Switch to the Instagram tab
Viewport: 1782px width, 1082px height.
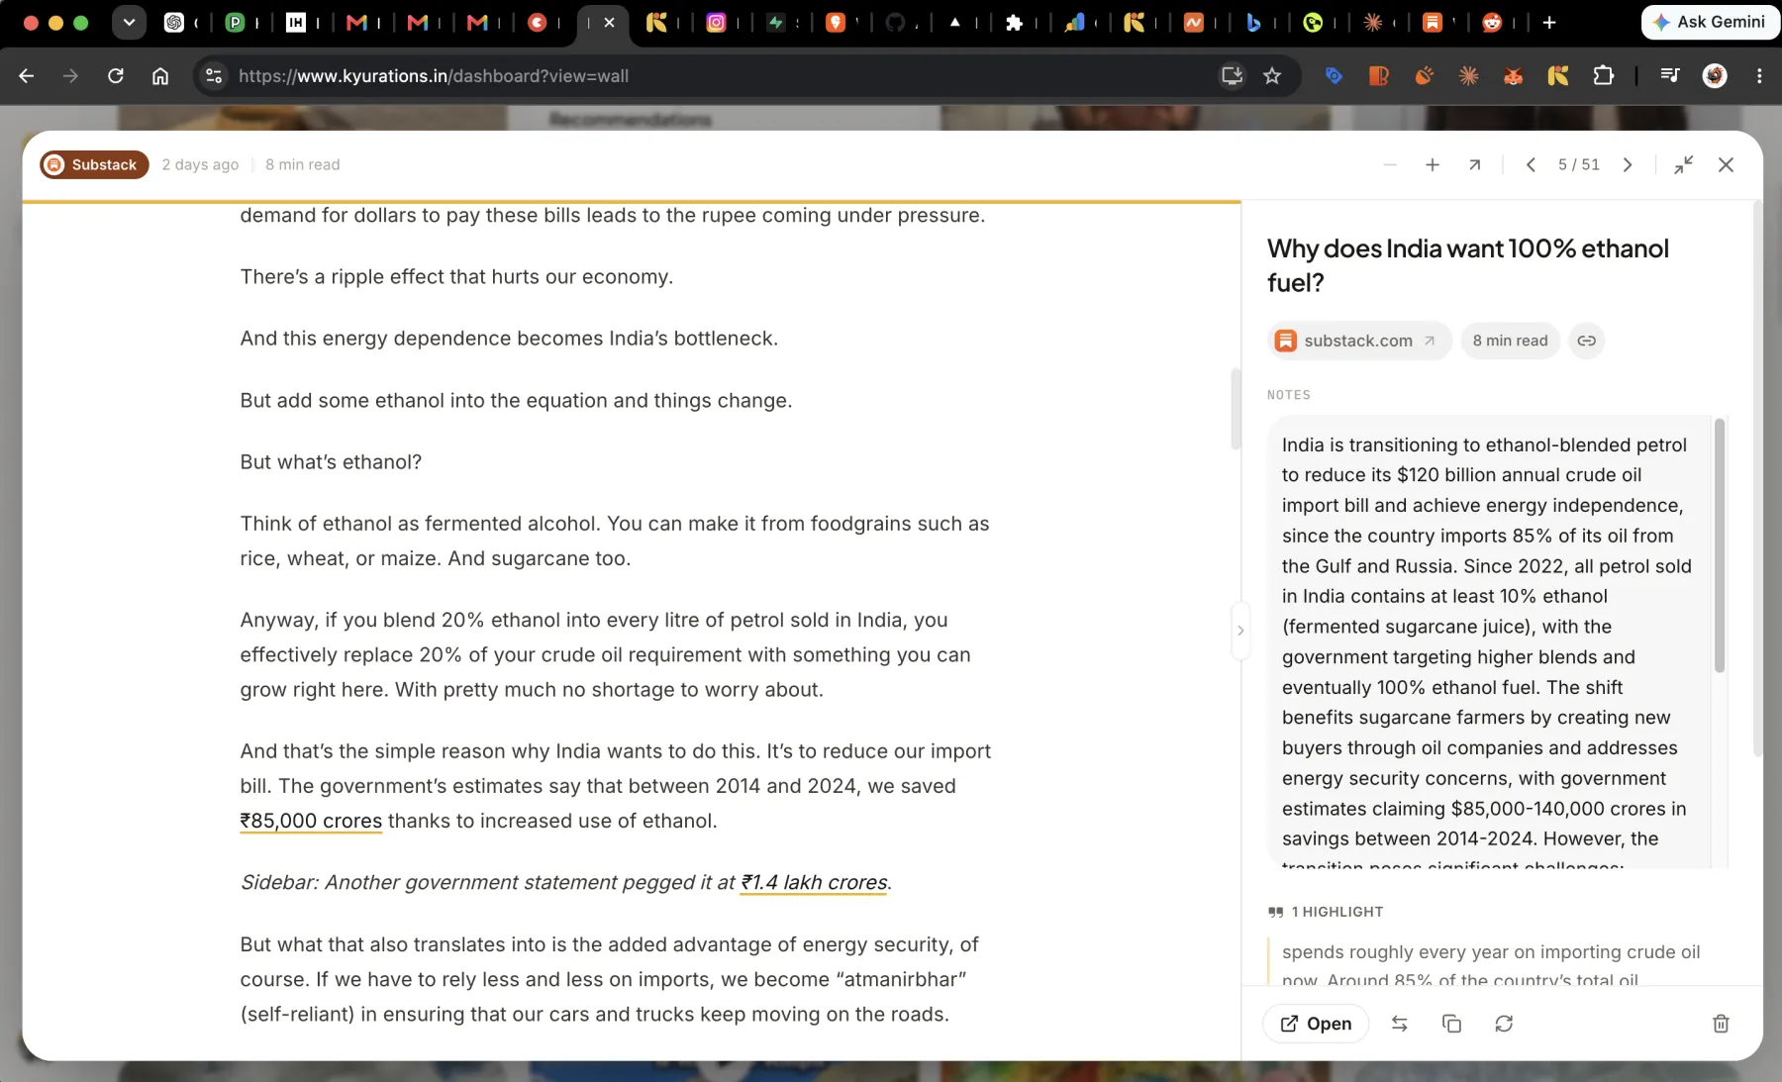[x=716, y=22]
